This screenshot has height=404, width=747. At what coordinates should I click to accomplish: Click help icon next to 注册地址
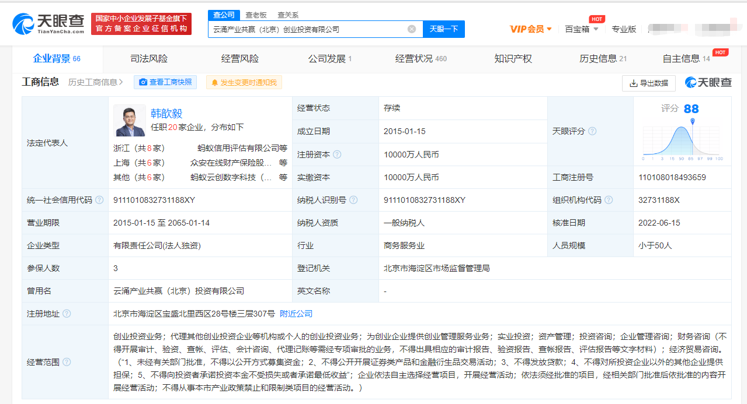(x=67, y=314)
